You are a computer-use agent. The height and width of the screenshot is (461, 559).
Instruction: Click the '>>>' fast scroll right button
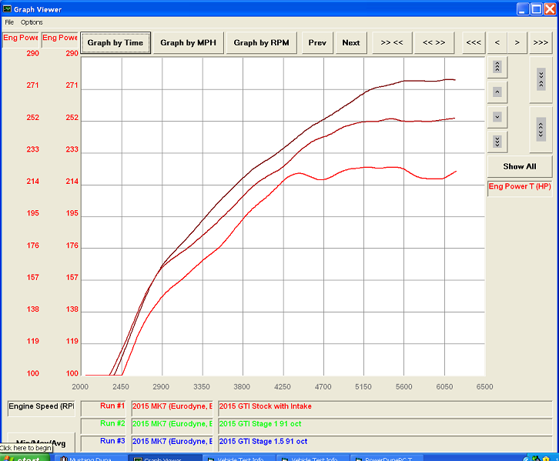point(541,43)
